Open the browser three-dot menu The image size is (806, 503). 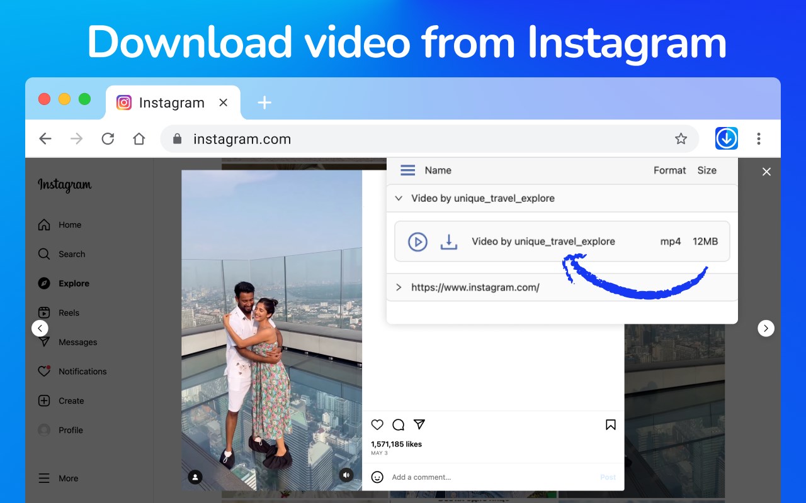pyautogui.click(x=759, y=139)
